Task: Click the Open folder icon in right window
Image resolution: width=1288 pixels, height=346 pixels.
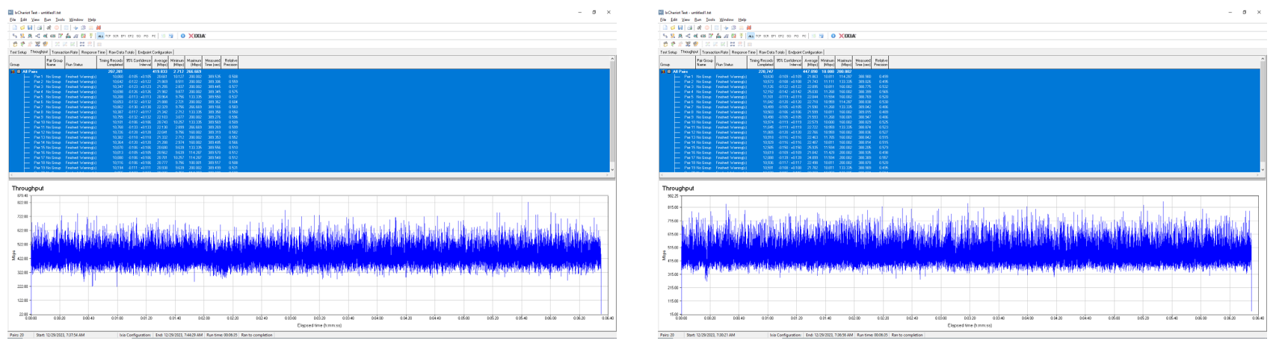Action: pos(673,28)
